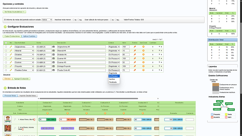
Task: Click Imprimir Detalle Notas button
Action: tap(28, 96)
